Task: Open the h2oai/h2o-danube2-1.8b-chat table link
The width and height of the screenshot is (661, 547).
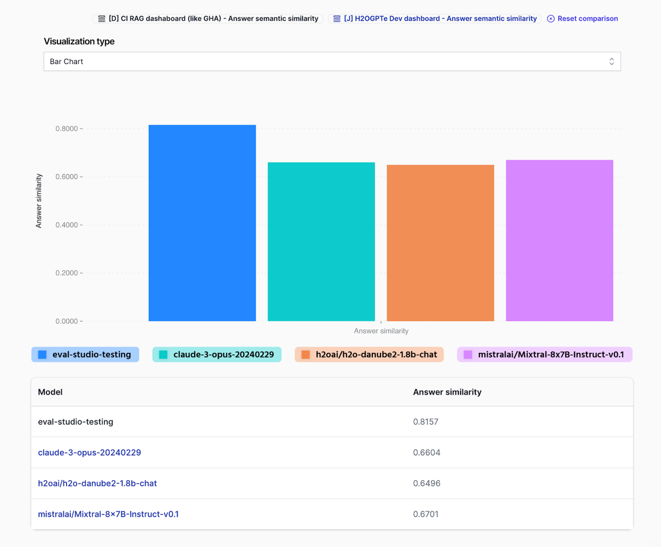Action: (97, 483)
